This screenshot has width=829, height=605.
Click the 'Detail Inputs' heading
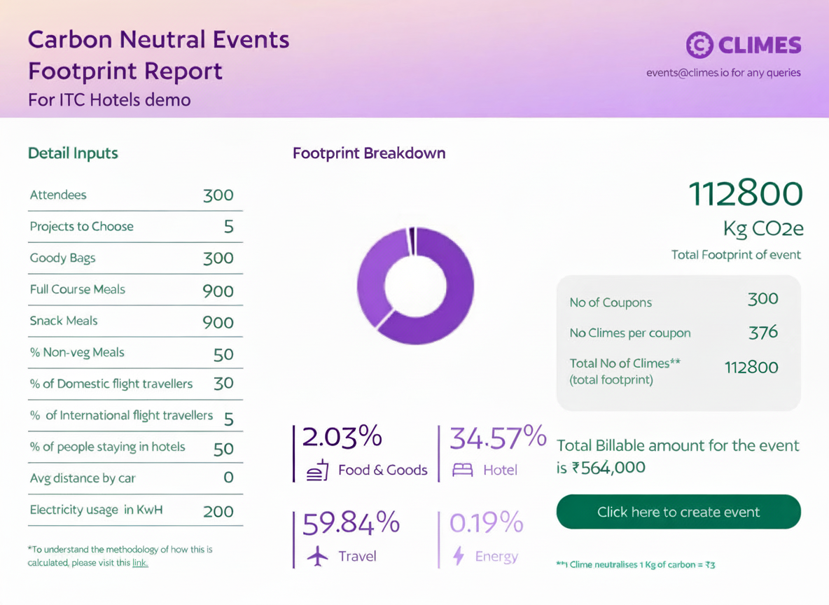point(73,153)
